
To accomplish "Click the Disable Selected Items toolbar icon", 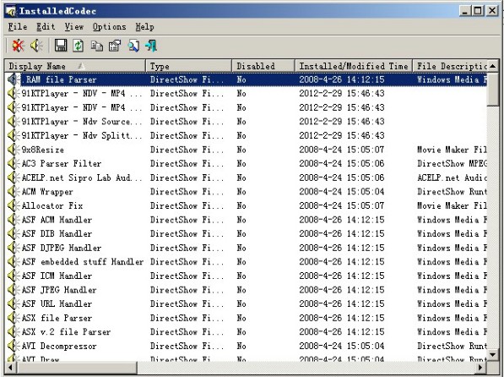I will 18,46.
